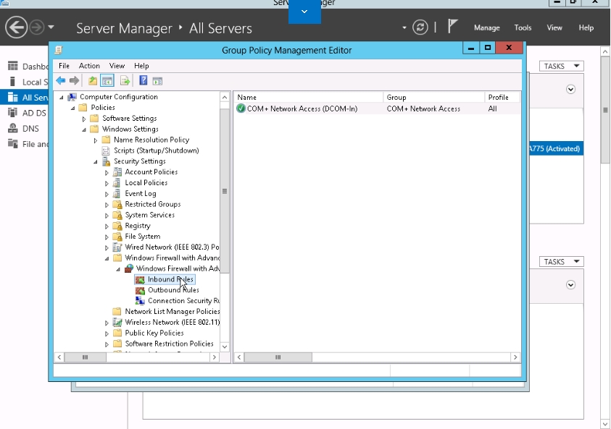Viewport: 611px width, 429px height.
Task: Click the rules list scroll right arrow
Action: pos(515,357)
